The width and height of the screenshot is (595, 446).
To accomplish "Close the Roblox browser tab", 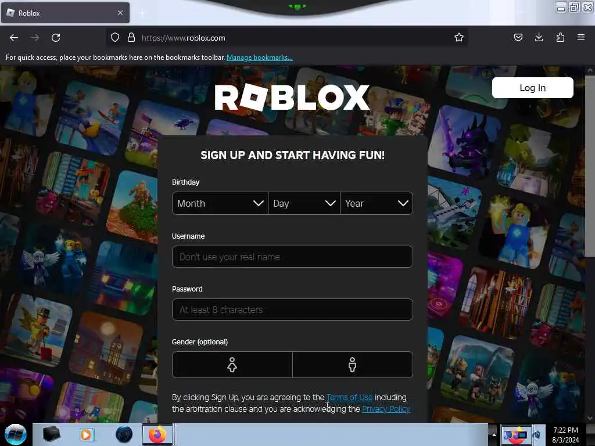I will point(120,13).
